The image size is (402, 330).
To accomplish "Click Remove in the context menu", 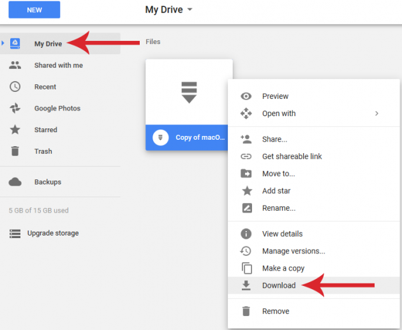I will (x=275, y=311).
